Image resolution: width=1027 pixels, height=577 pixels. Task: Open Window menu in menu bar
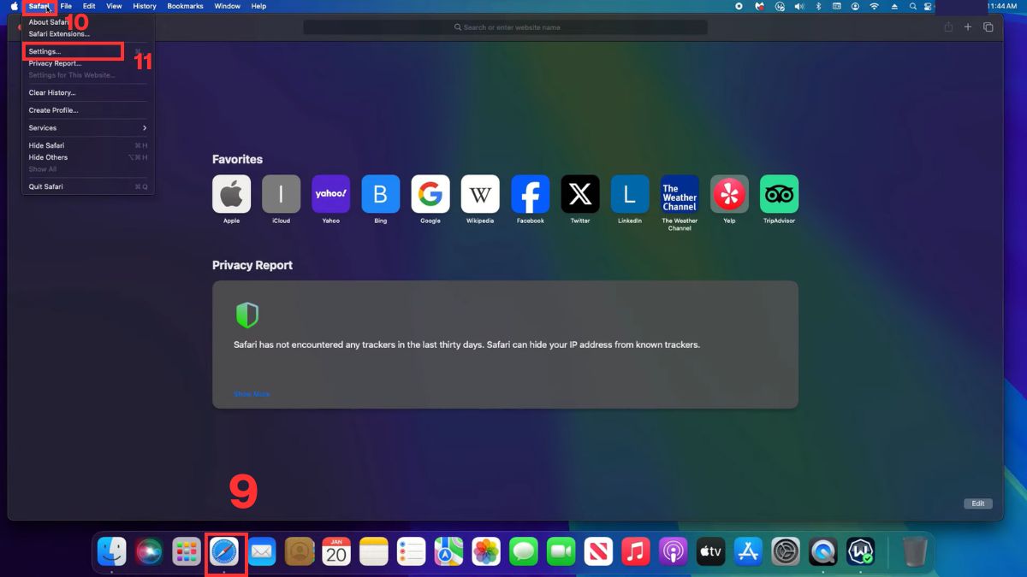(227, 6)
